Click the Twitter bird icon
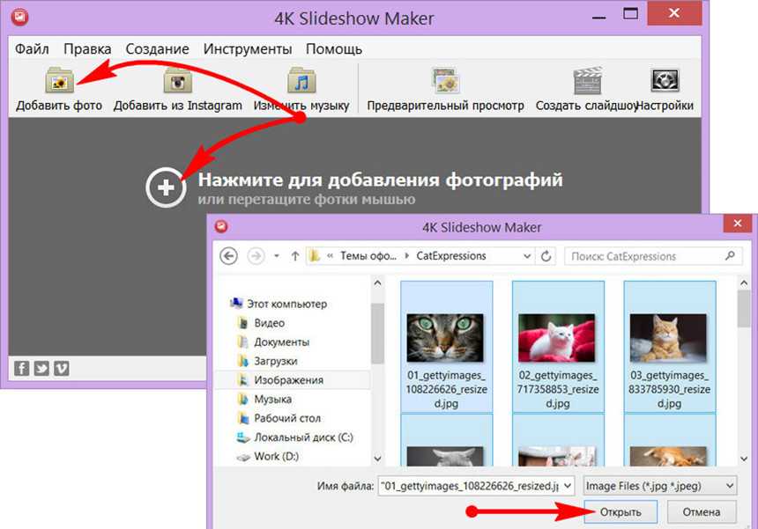This screenshot has height=529, width=758. coord(41,368)
